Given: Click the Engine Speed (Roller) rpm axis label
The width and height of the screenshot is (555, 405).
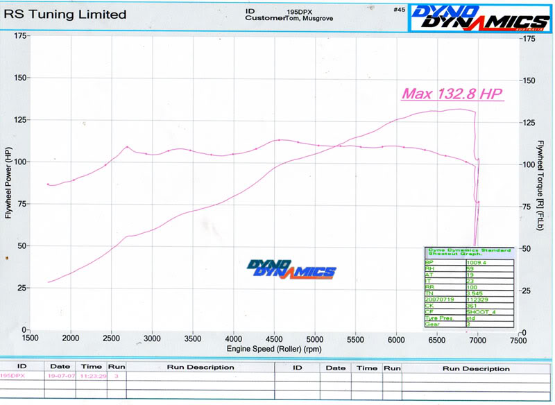Looking at the screenshot, I should point(271,347).
